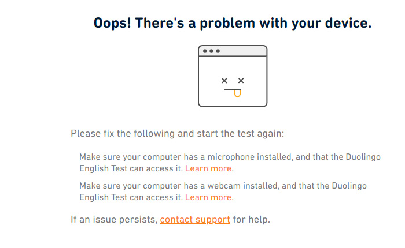Click the left X eye of the face

click(224, 81)
